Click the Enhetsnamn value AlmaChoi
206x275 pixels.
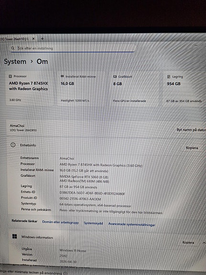pyautogui.click(x=67, y=158)
